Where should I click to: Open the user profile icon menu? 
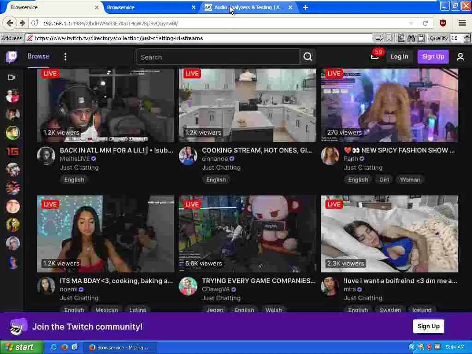click(x=460, y=57)
